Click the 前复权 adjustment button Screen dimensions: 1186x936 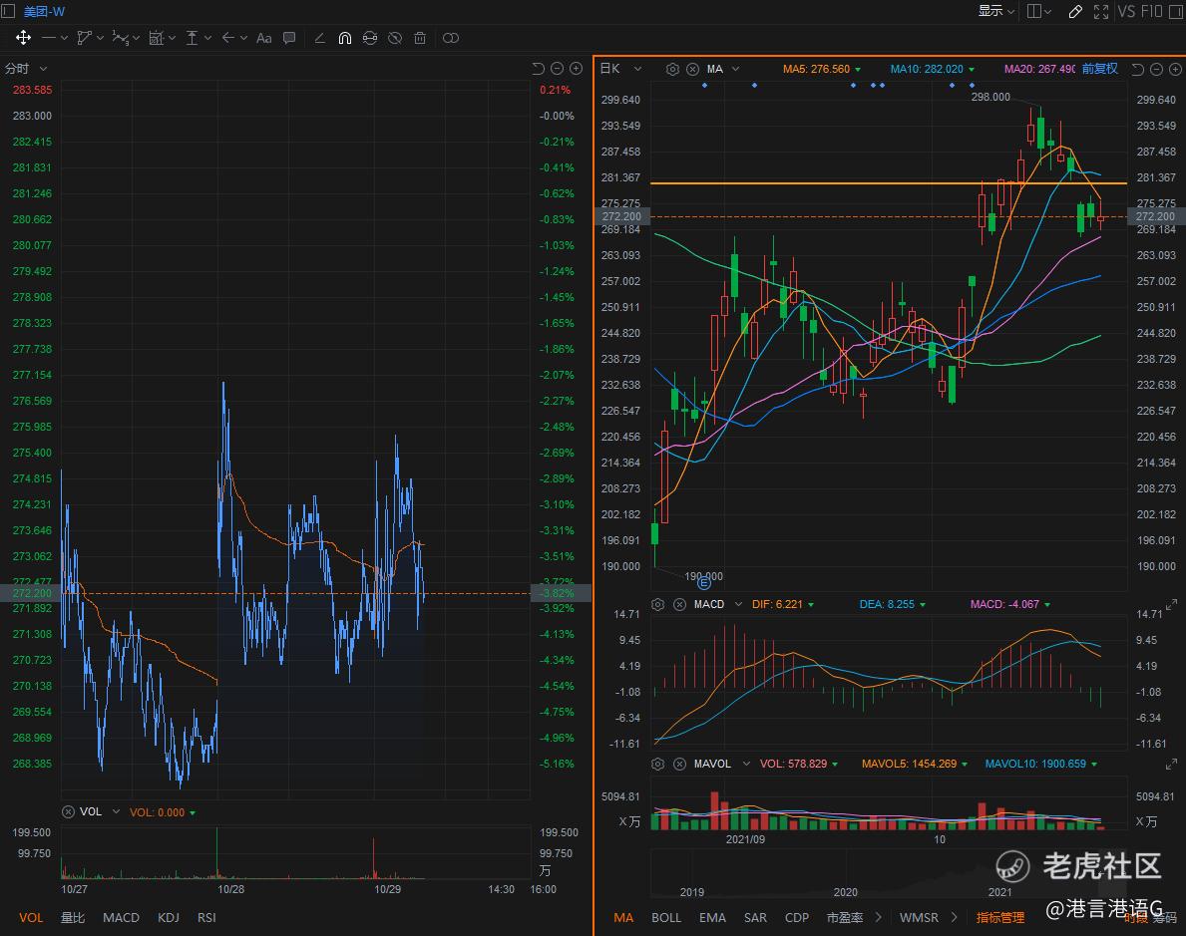click(x=1099, y=69)
